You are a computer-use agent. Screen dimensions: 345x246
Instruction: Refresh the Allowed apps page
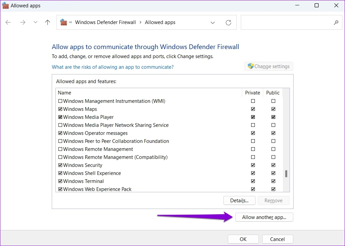228,22
